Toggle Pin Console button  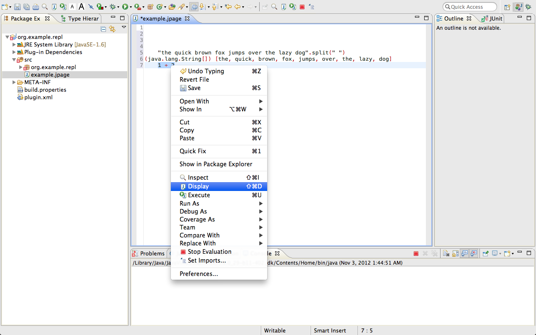pyautogui.click(x=485, y=253)
